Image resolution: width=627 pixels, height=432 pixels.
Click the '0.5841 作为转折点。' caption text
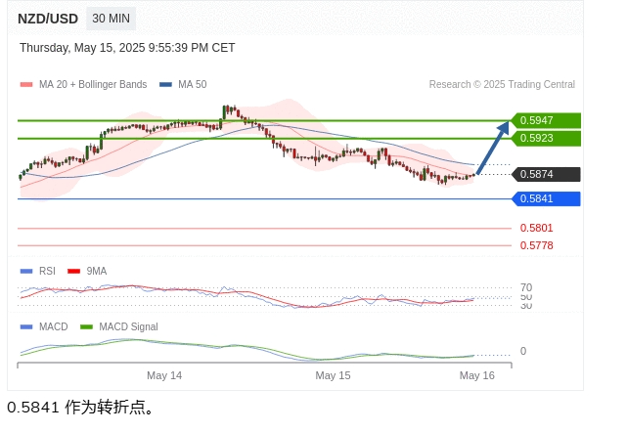pyautogui.click(x=81, y=408)
